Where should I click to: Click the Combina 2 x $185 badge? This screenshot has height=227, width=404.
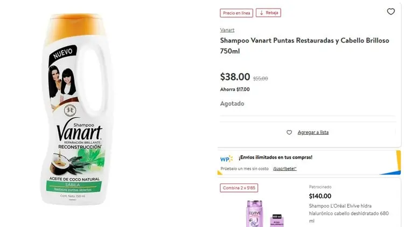coord(239,188)
